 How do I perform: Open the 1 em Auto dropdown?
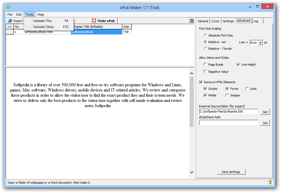(260, 43)
